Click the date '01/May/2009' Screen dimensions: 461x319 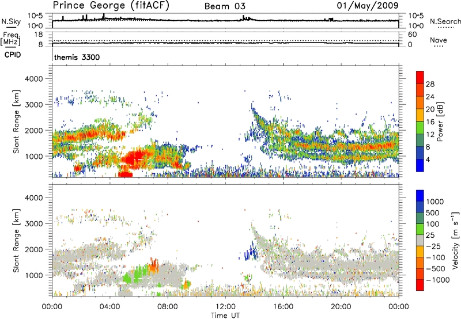[368, 5]
